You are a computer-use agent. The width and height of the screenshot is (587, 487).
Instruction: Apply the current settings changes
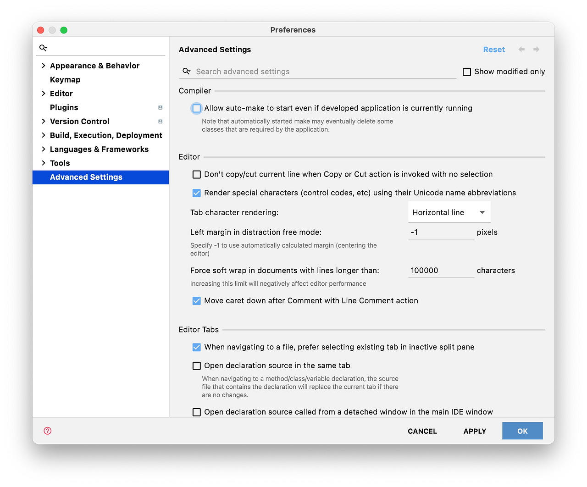tap(475, 431)
